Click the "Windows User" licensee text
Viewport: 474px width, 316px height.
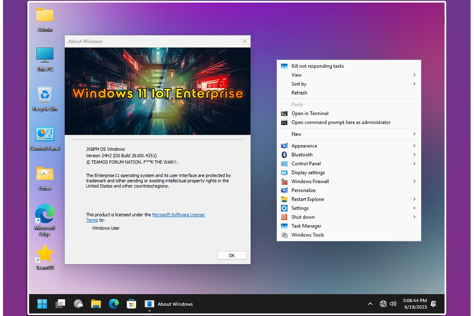(x=106, y=228)
